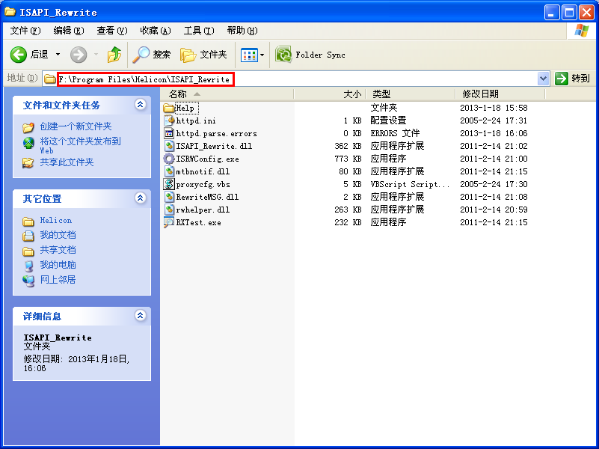Toggle the Folders (文件夹) pane button
The image size is (599, 449).
coord(203,55)
